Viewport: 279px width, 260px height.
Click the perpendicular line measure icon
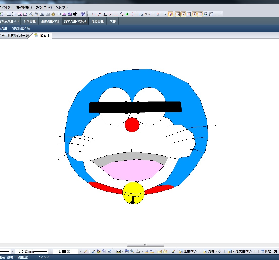[116, 14]
